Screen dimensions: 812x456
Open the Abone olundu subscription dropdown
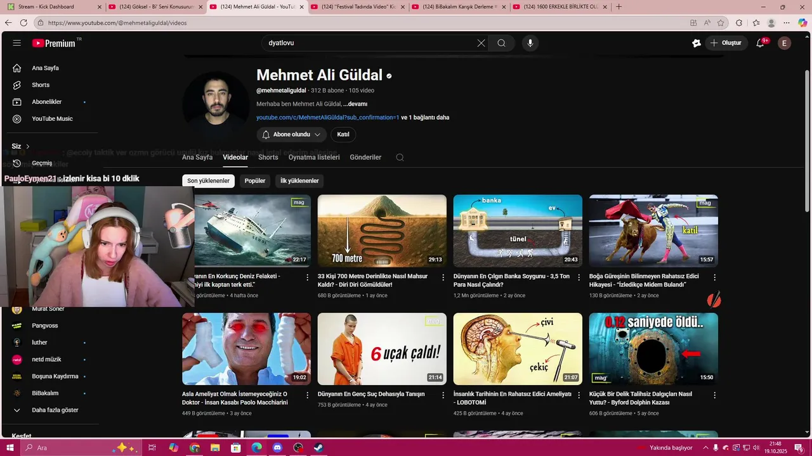pyautogui.click(x=292, y=134)
